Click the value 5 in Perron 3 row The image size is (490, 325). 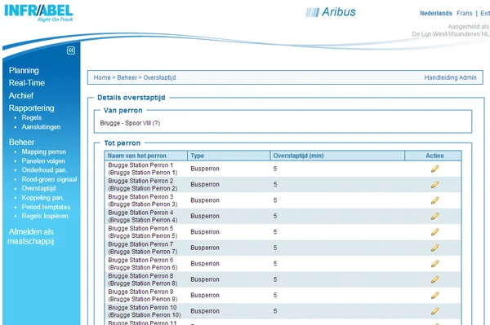click(x=275, y=200)
